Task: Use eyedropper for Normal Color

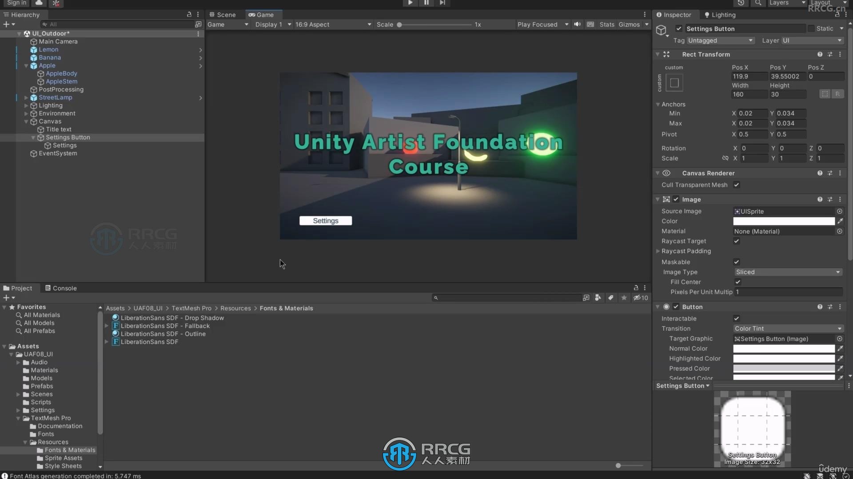Action: click(840, 349)
